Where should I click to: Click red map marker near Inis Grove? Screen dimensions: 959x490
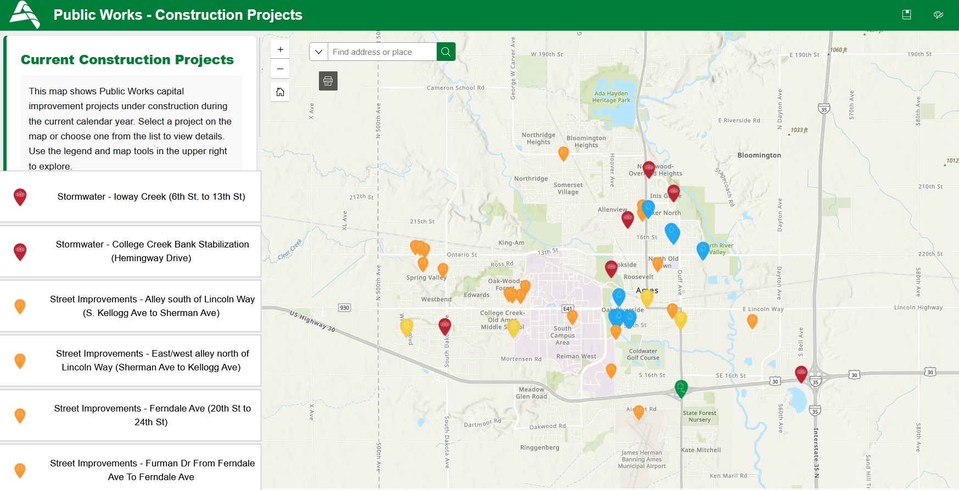click(674, 193)
